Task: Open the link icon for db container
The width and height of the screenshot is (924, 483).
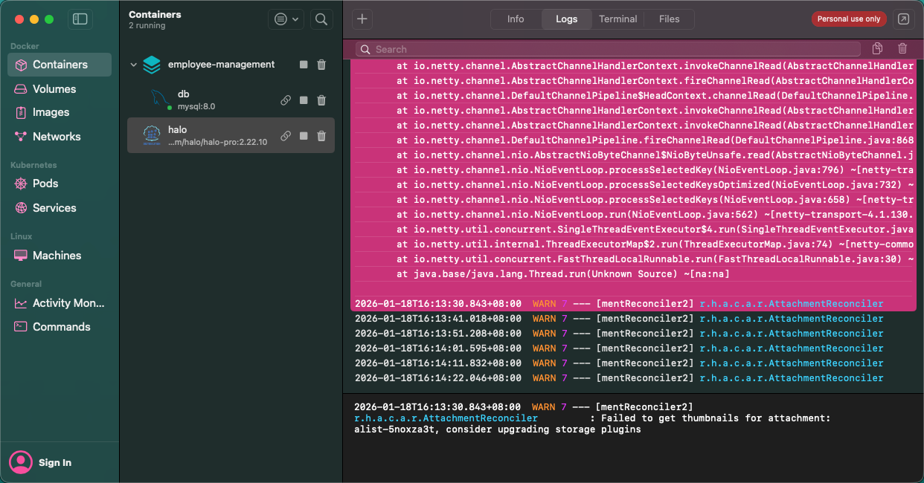Action: coord(286,100)
